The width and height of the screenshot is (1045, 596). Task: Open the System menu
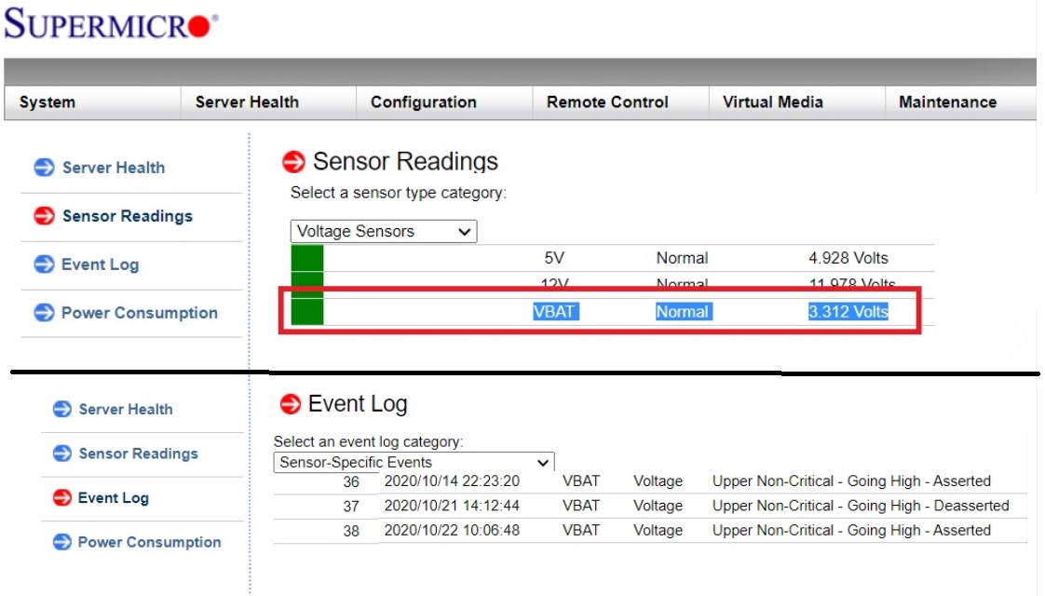[x=47, y=102]
